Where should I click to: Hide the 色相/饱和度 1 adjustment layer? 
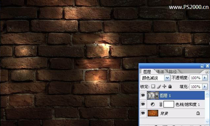pos(143,104)
